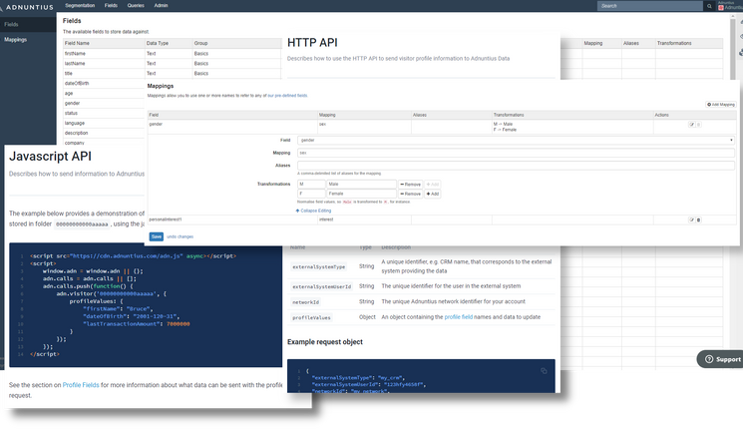Click the right-side vertical scrollbar of Fields page
743x429 pixels.
coord(733,48)
